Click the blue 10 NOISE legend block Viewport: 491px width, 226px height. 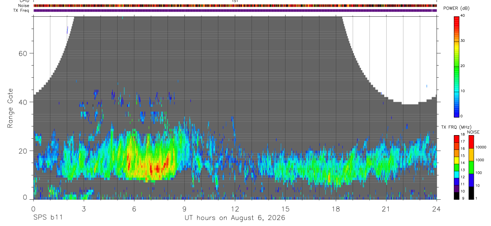click(471, 180)
